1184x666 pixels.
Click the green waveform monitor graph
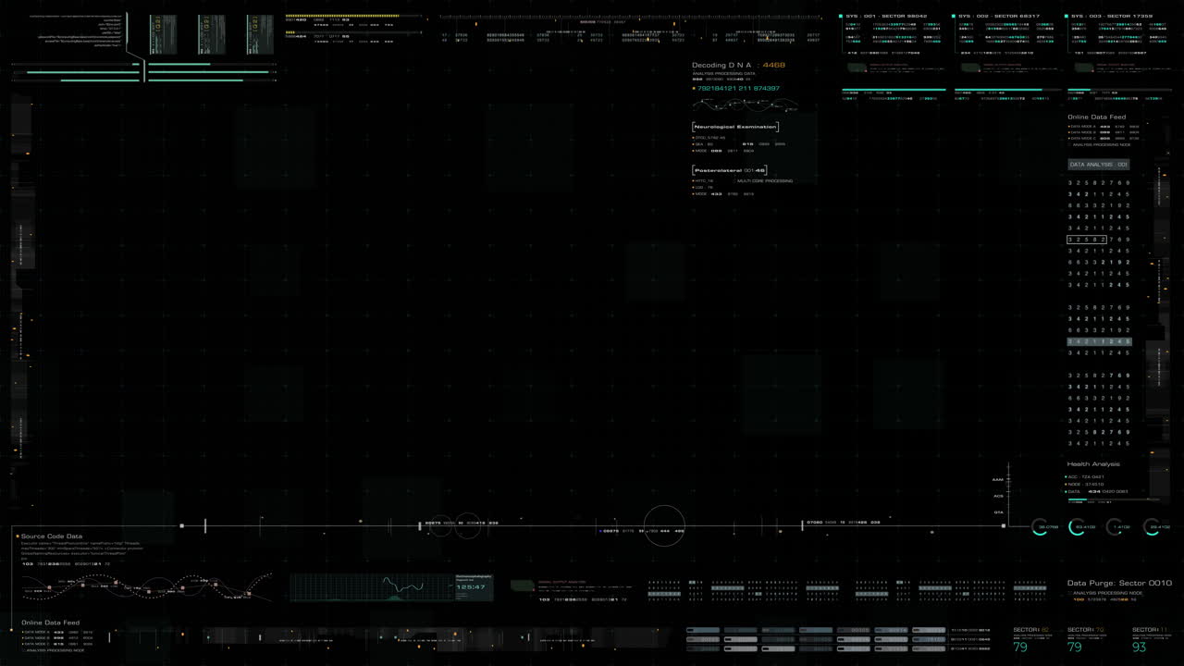pyautogui.click(x=371, y=587)
